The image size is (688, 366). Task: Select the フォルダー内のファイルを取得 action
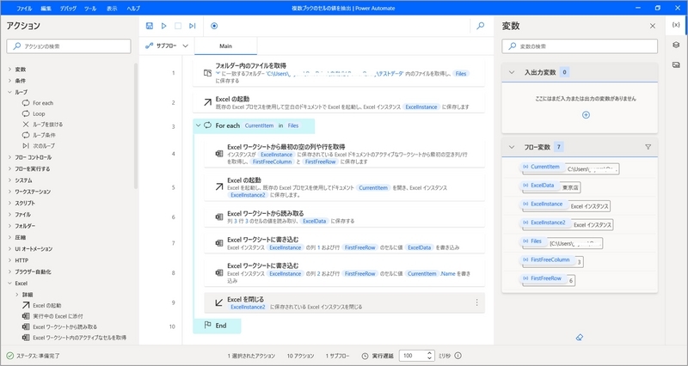[x=339, y=73]
